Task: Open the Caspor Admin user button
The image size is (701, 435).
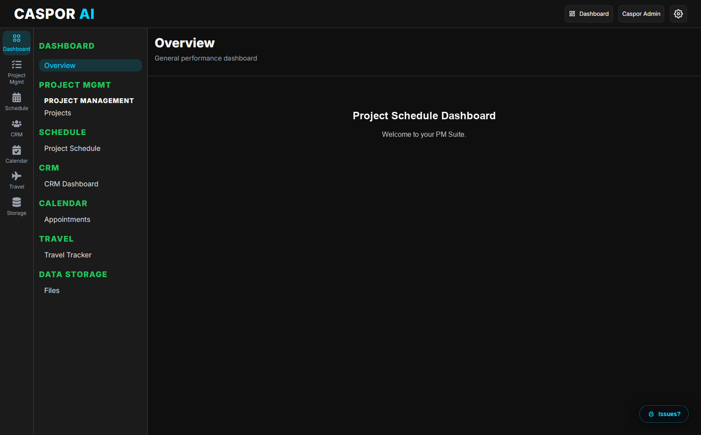Action: (641, 14)
